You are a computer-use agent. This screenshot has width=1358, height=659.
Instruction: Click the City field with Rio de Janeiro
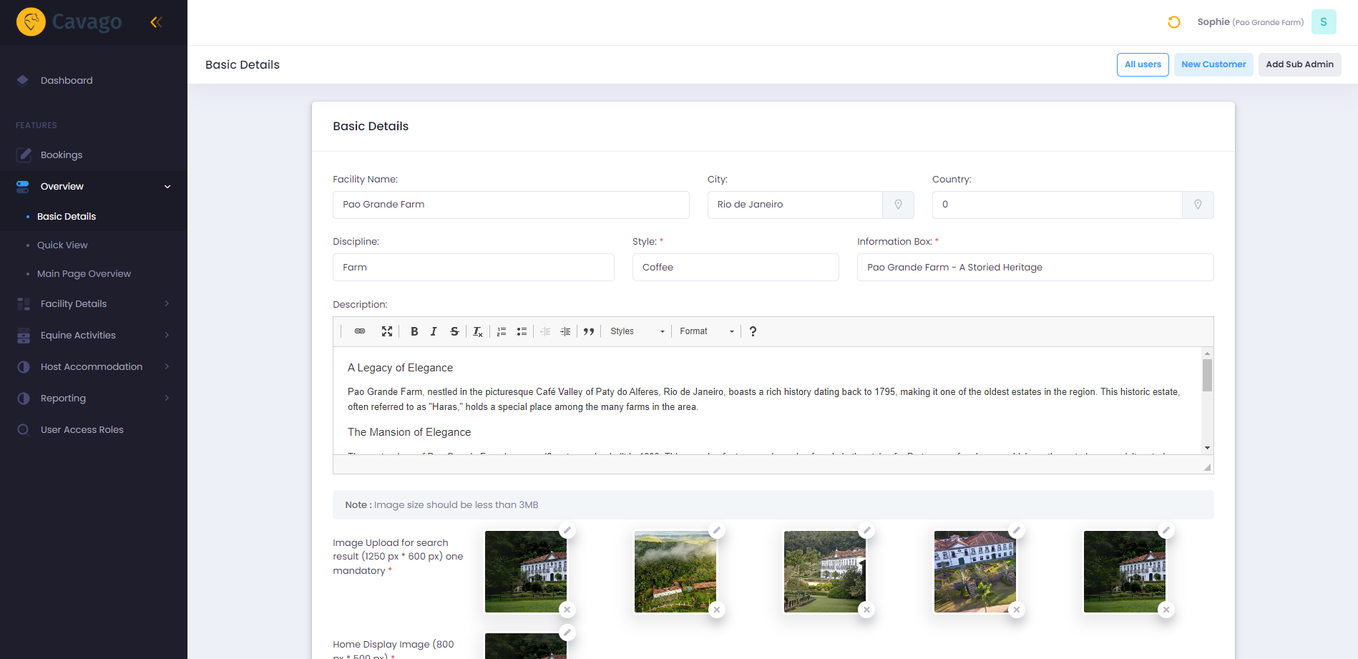pos(795,205)
